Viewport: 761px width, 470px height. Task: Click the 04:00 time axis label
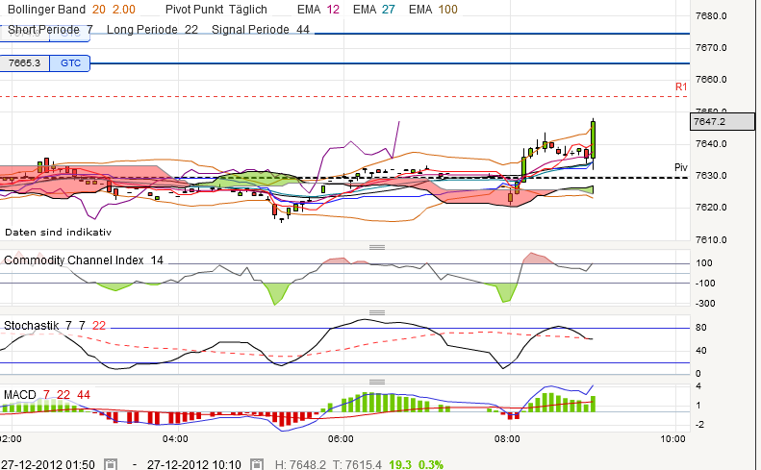click(175, 439)
